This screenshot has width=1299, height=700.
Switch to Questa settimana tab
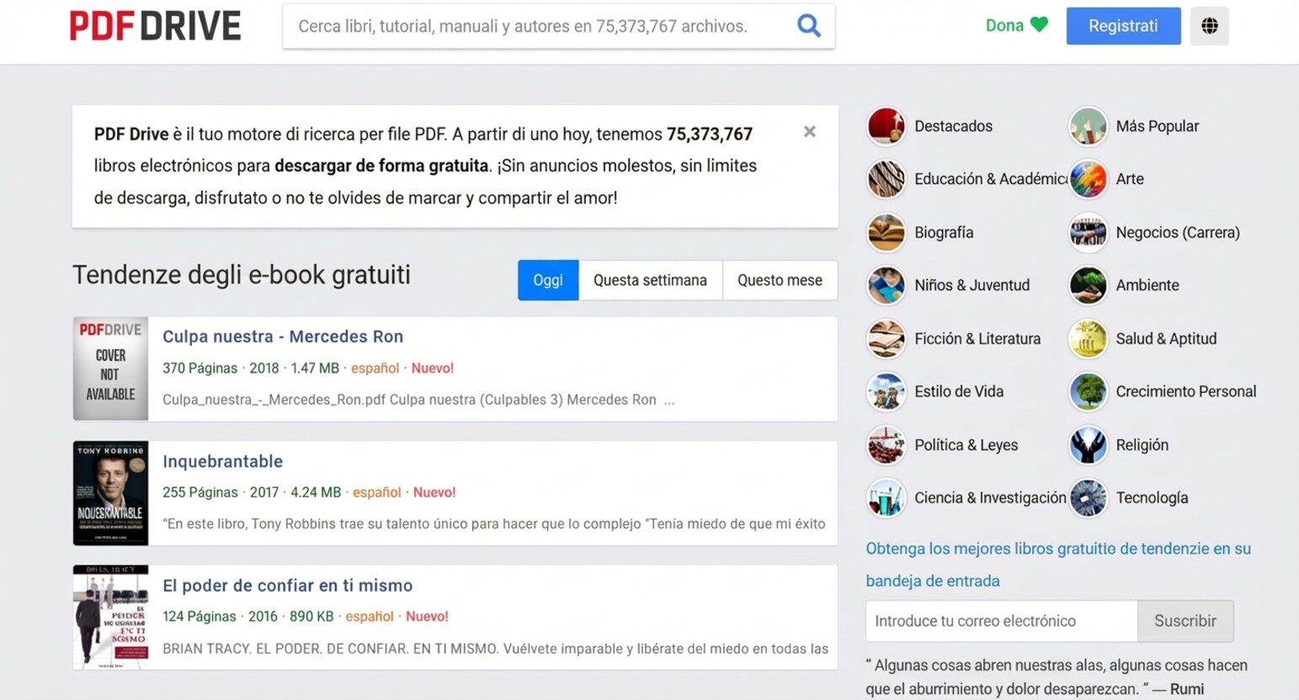(x=650, y=280)
